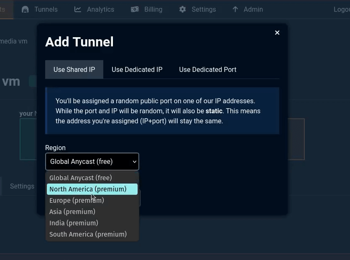Choose Europe (premium) from the region list
The height and width of the screenshot is (260, 350).
tap(77, 200)
